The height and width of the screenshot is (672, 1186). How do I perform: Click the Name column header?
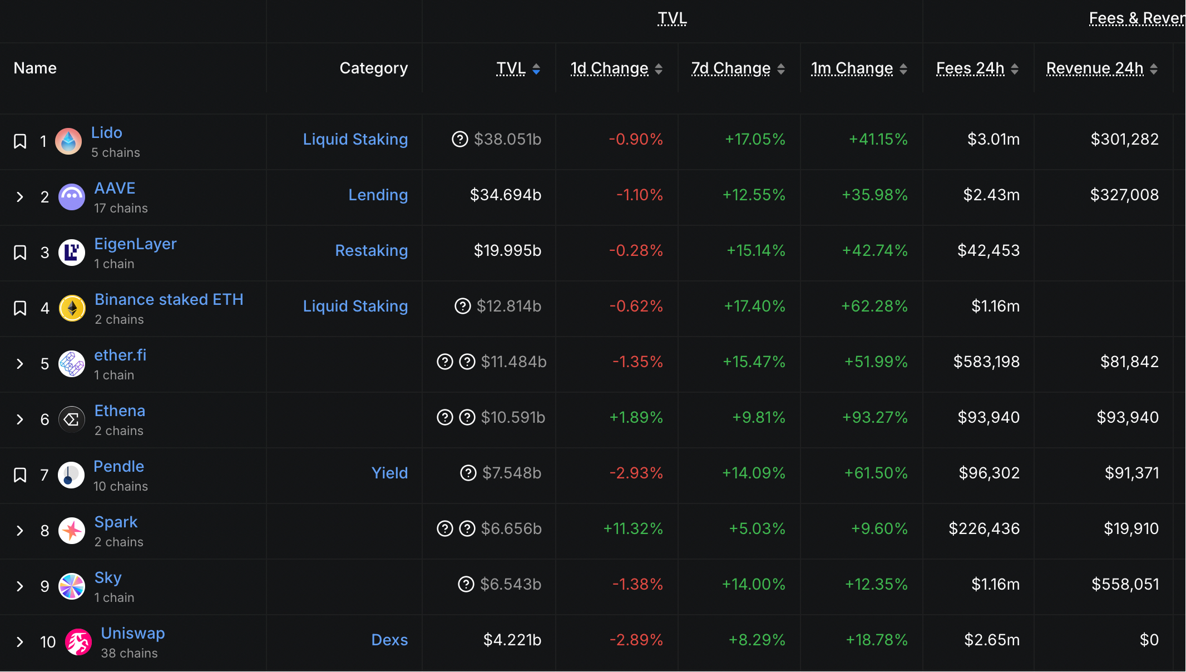(35, 68)
